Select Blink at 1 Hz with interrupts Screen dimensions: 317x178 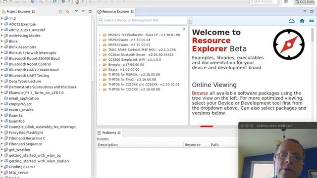[x=33, y=53]
